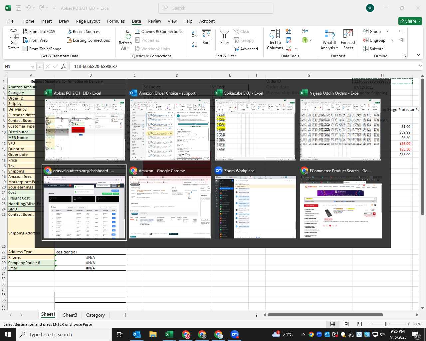The image size is (426, 341).
Task: Open the Acrobat tab
Action: click(207, 21)
